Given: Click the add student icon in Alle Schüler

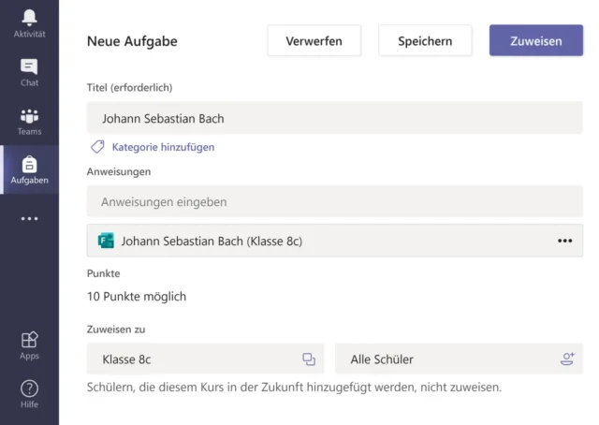Looking at the screenshot, I should pos(566,359).
